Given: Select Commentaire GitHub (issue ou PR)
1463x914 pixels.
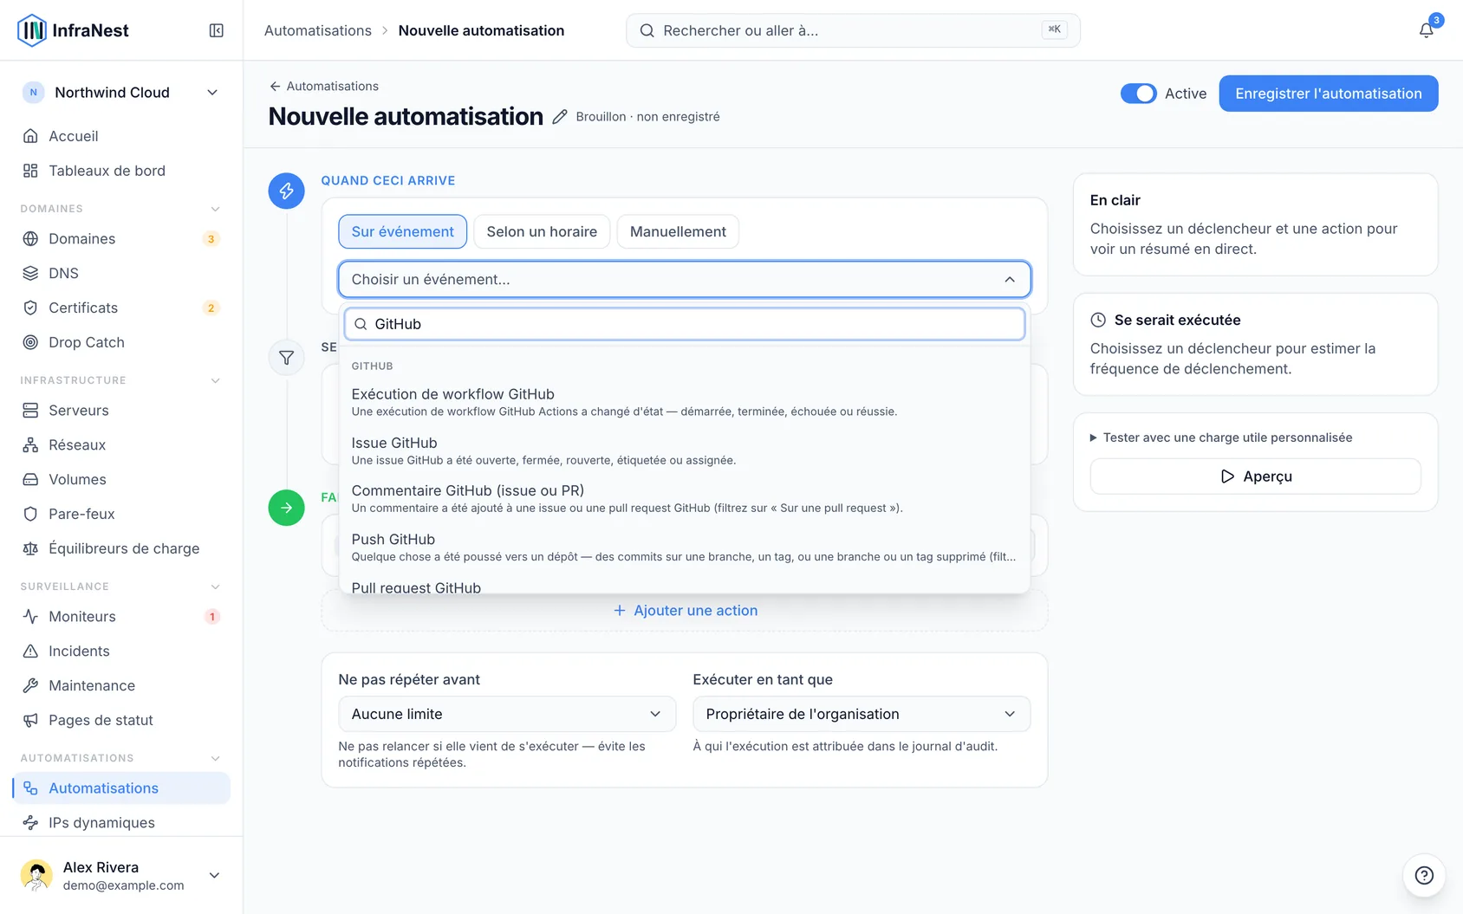Looking at the screenshot, I should coord(685,498).
